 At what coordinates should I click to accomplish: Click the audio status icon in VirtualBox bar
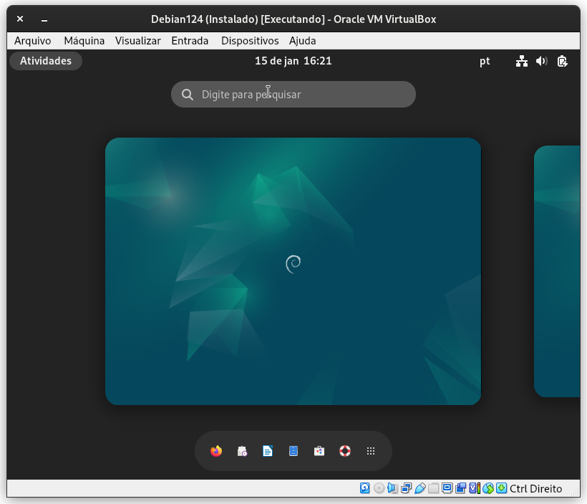pyautogui.click(x=393, y=488)
